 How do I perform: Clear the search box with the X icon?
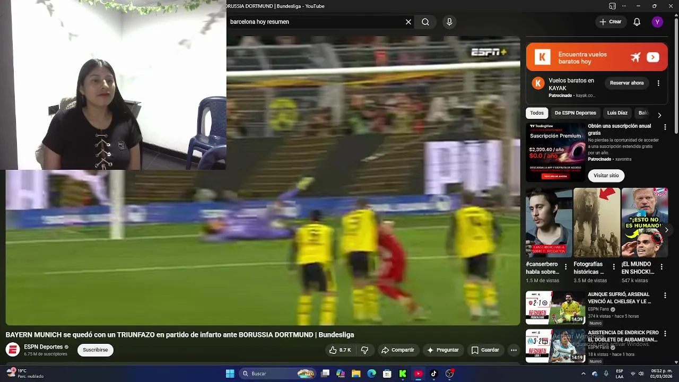[x=408, y=22]
